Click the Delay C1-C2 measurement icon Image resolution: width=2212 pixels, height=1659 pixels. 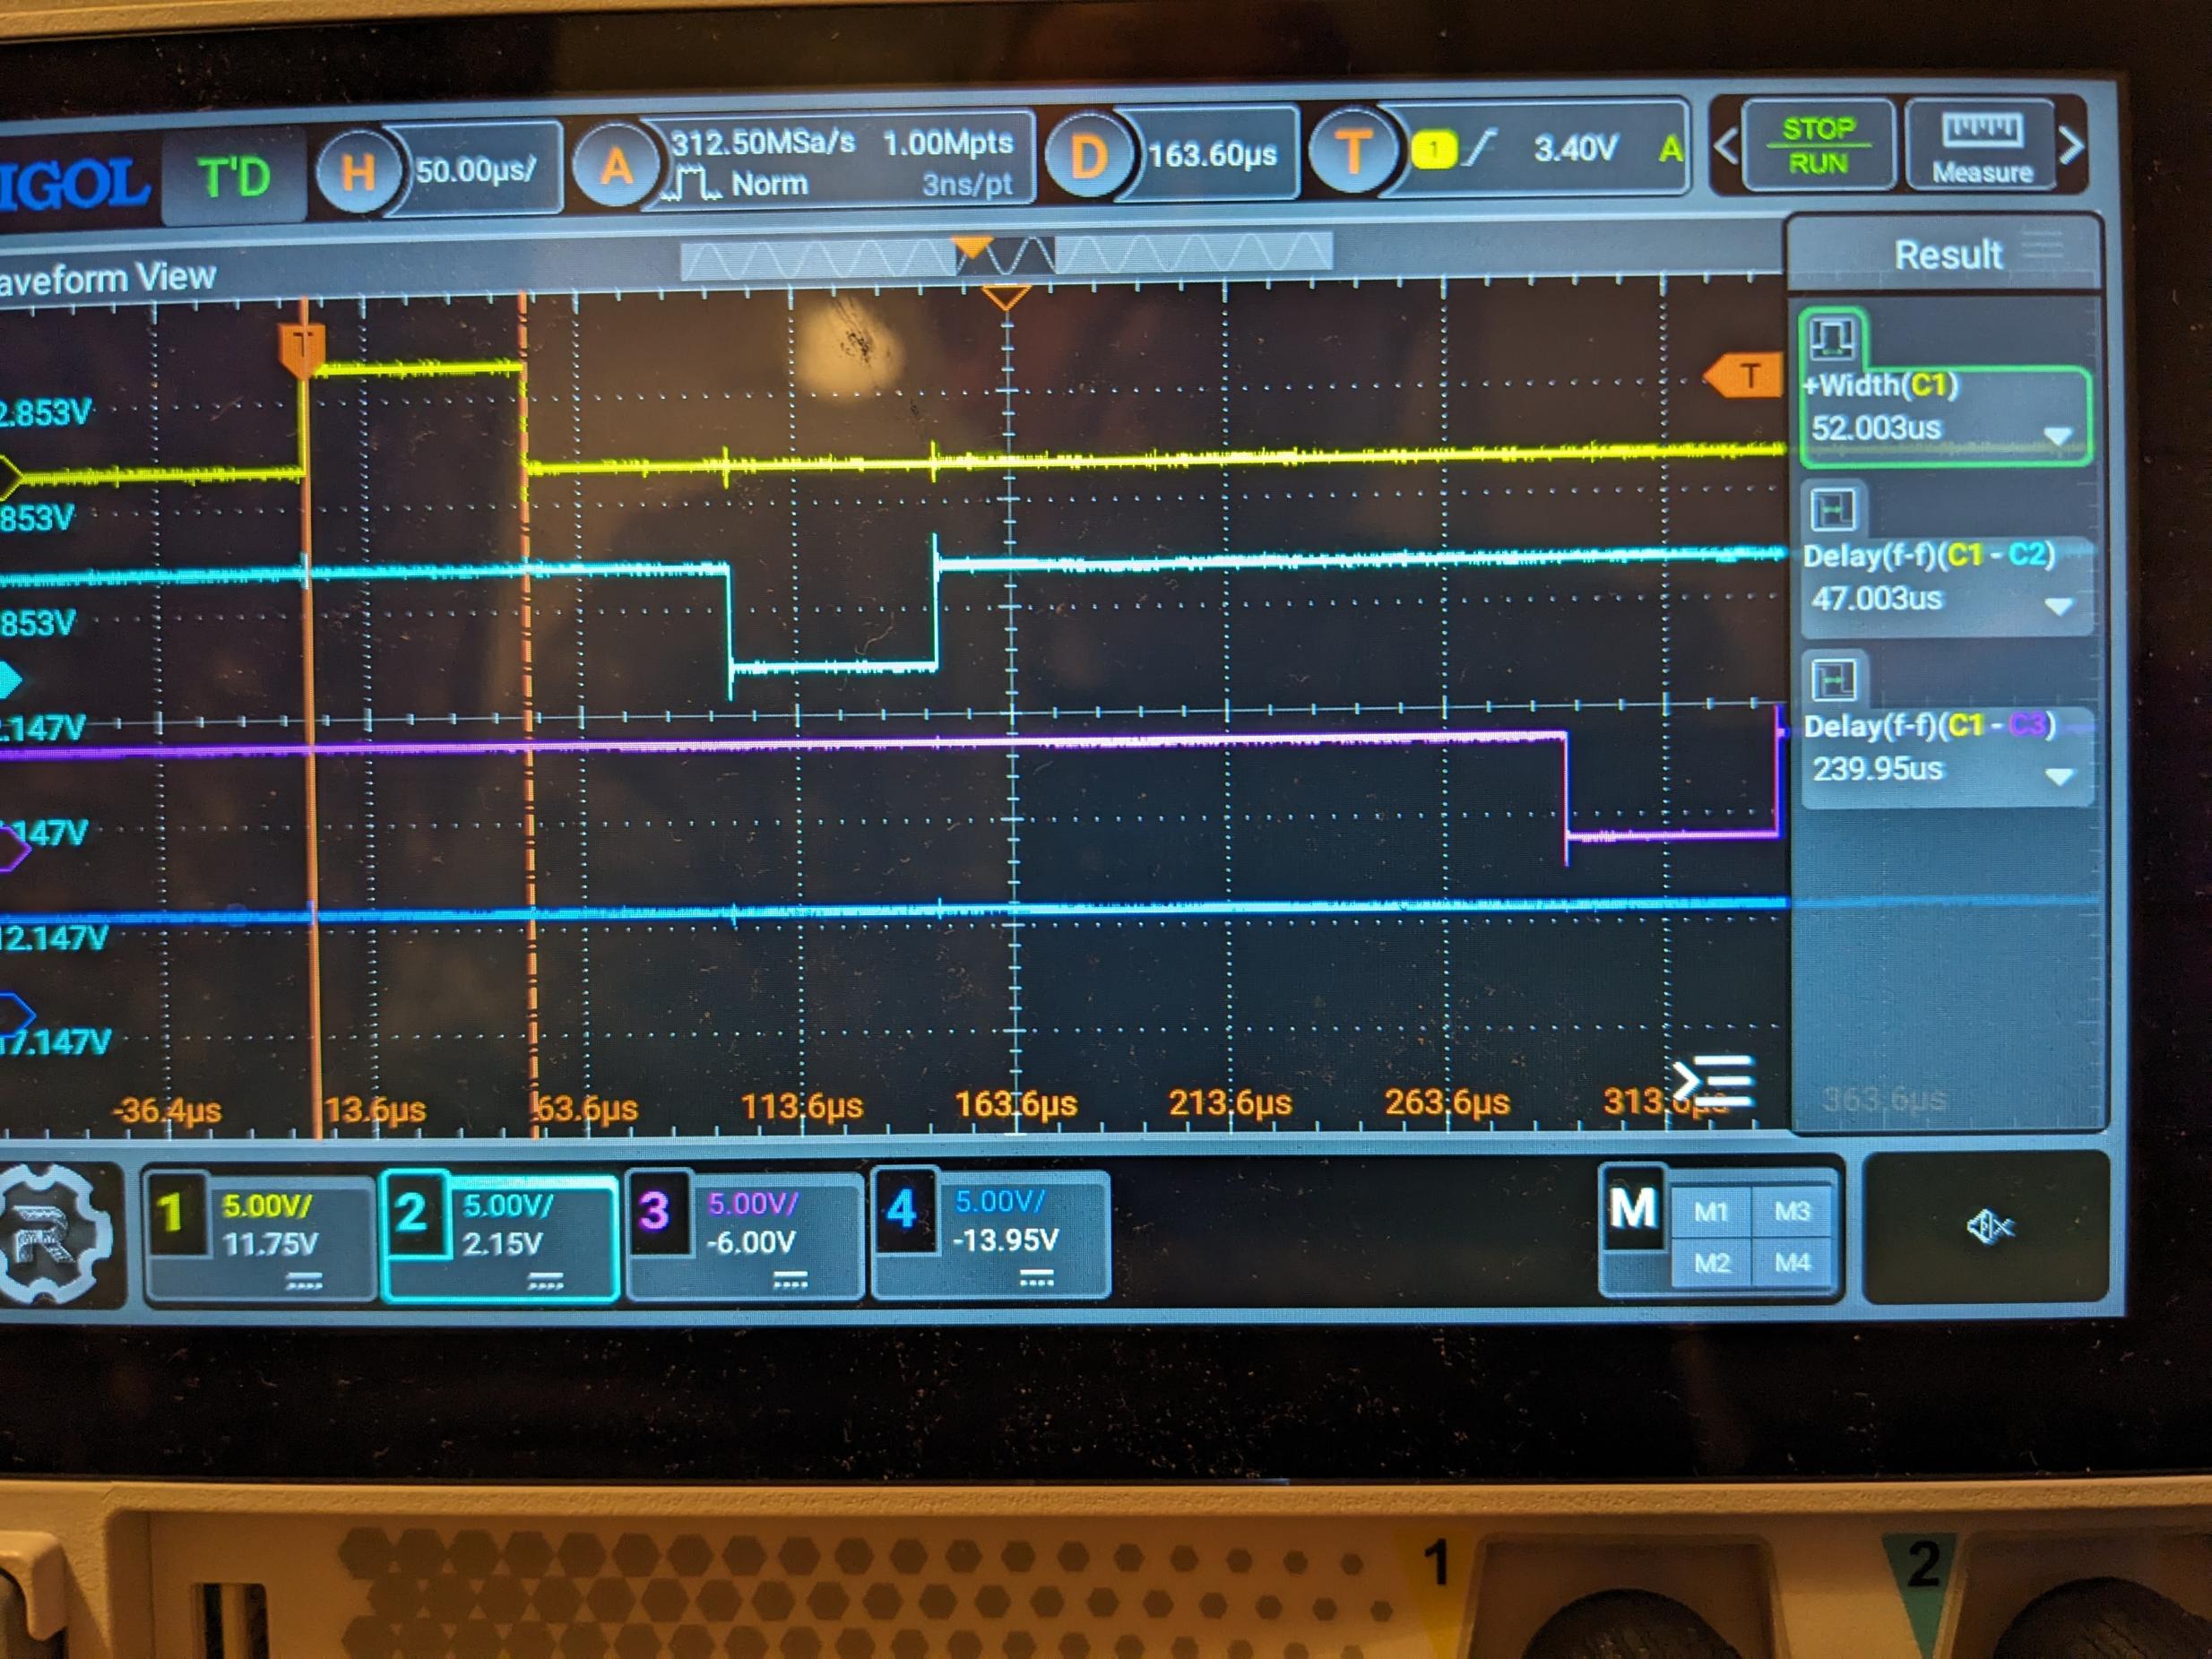[1832, 509]
